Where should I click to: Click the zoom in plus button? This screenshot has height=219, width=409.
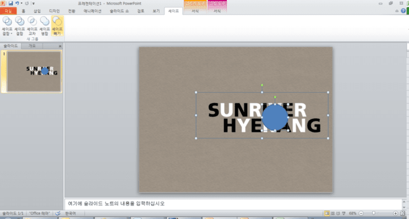point(395,213)
